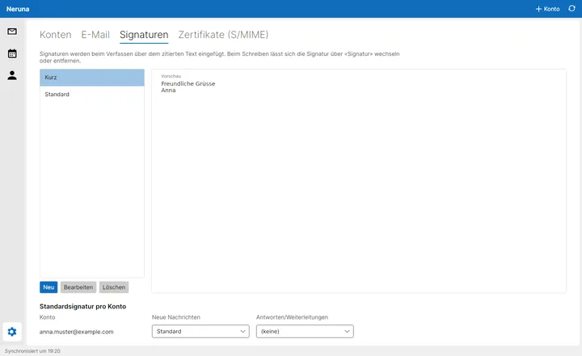Open the Antworten/Weiterleitungen signature dropdown
The height and width of the screenshot is (356, 582).
(x=305, y=332)
